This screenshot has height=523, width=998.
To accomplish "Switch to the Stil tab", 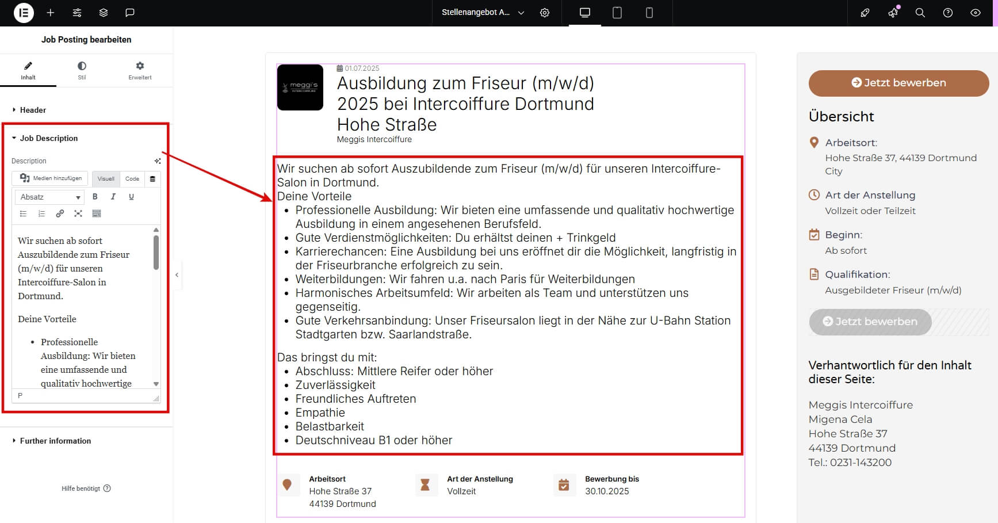I will point(82,70).
